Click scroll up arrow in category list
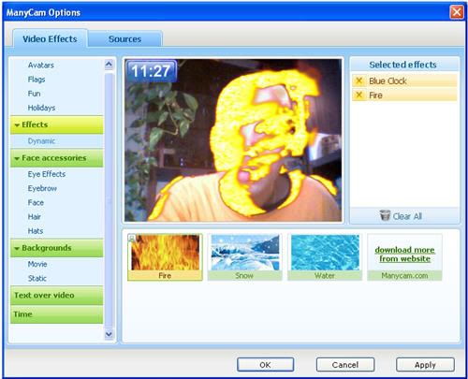 109,65
